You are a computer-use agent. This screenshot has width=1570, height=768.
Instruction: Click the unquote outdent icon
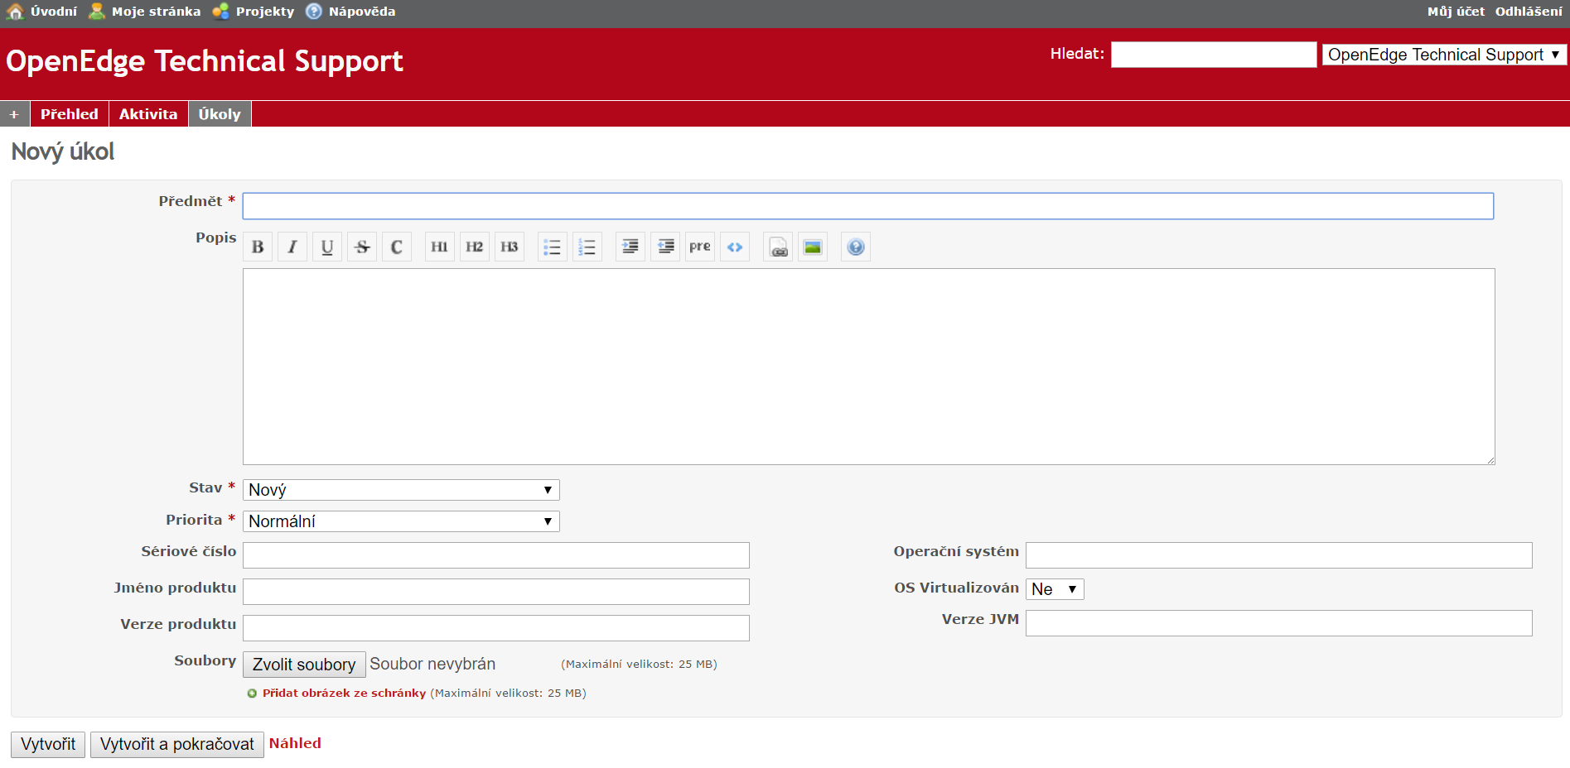pyautogui.click(x=665, y=247)
